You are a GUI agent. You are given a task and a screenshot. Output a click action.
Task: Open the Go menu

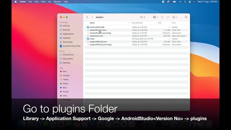pyautogui.click(x=50, y=2)
